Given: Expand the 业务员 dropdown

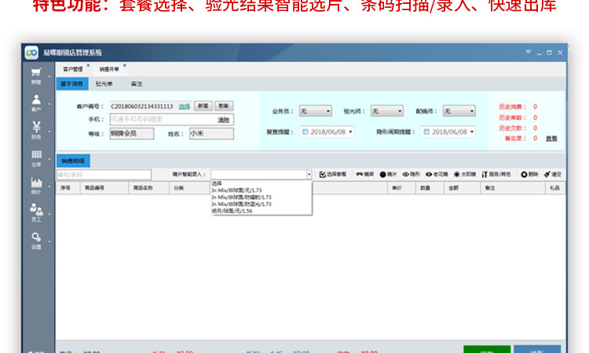Looking at the screenshot, I should [x=316, y=111].
